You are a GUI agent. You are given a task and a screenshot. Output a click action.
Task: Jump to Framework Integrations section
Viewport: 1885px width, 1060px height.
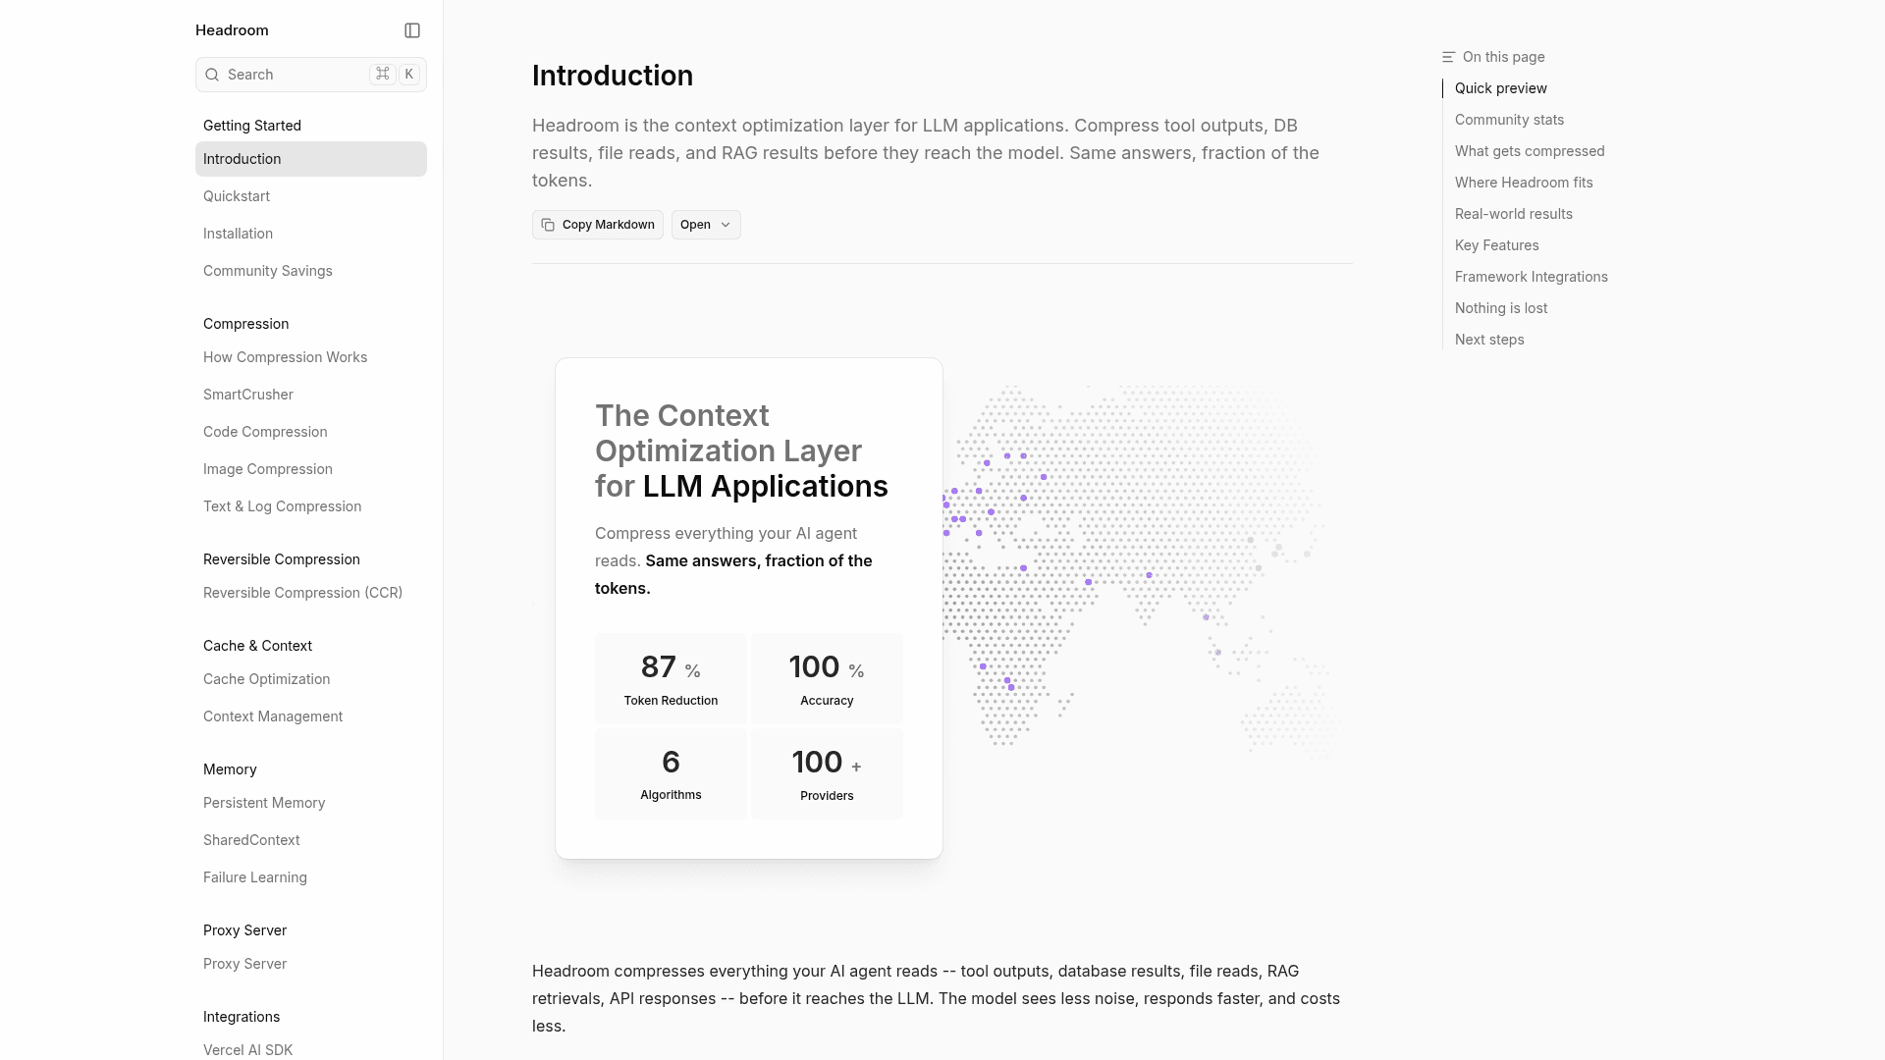pyautogui.click(x=1531, y=277)
